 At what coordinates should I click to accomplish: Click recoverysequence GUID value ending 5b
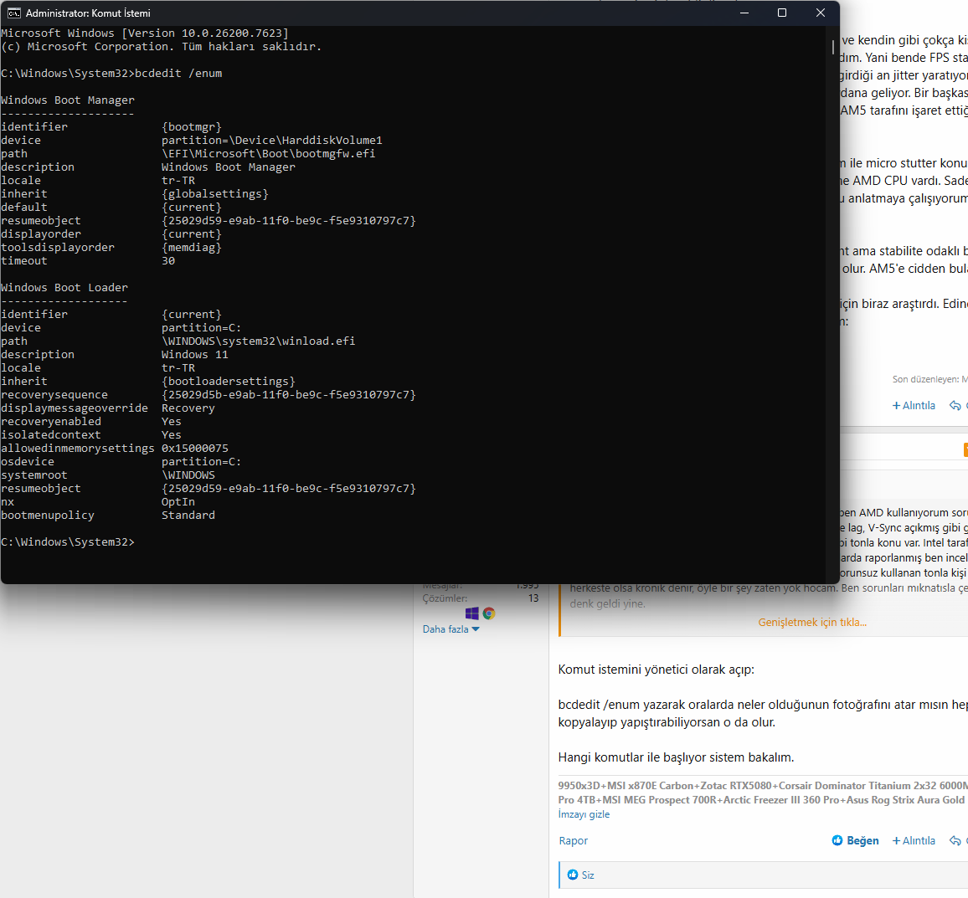coord(289,395)
